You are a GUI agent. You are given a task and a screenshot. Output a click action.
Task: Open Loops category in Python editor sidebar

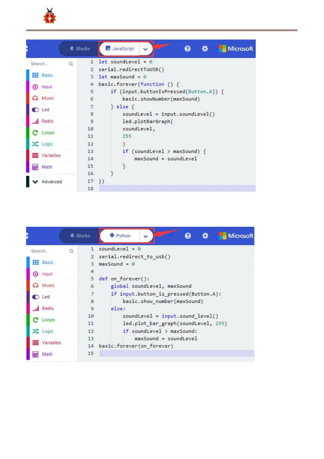tap(52, 320)
